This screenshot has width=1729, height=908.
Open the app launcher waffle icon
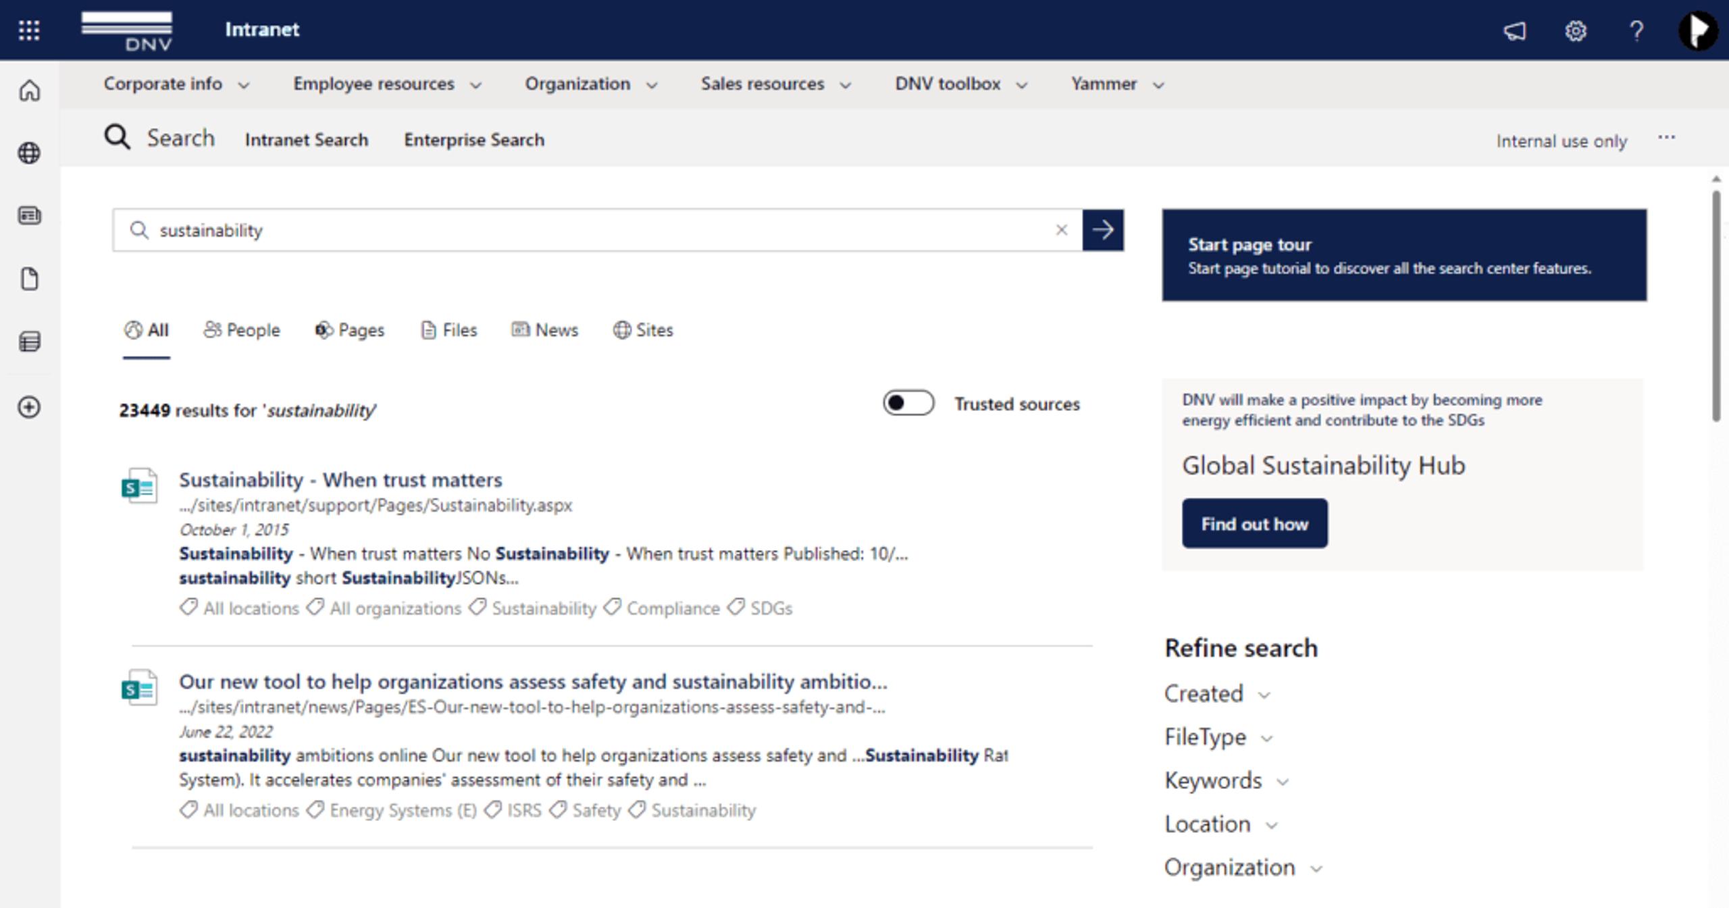point(29,30)
